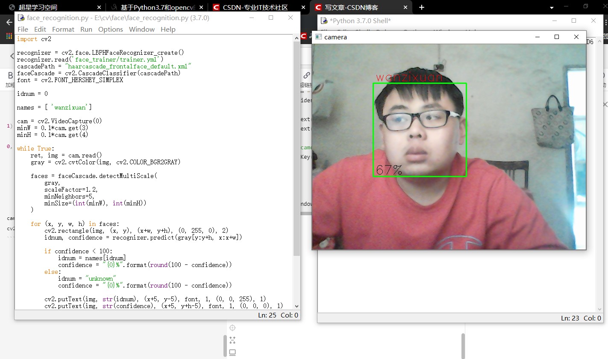Click the CSDN red C icon behind editor

303,36
